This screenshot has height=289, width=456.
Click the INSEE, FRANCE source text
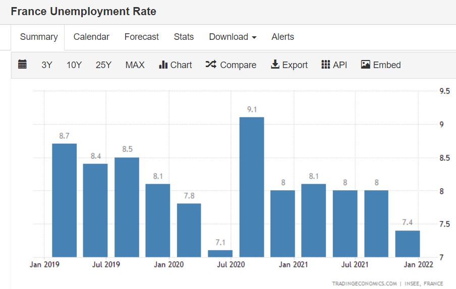424,283
